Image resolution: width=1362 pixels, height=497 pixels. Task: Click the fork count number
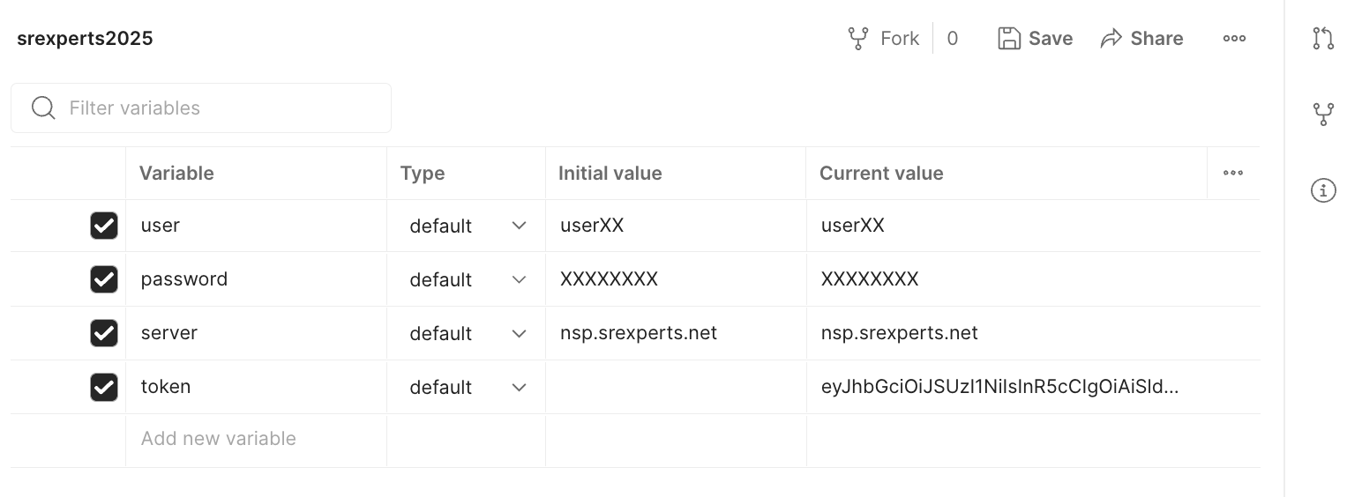[x=953, y=39]
